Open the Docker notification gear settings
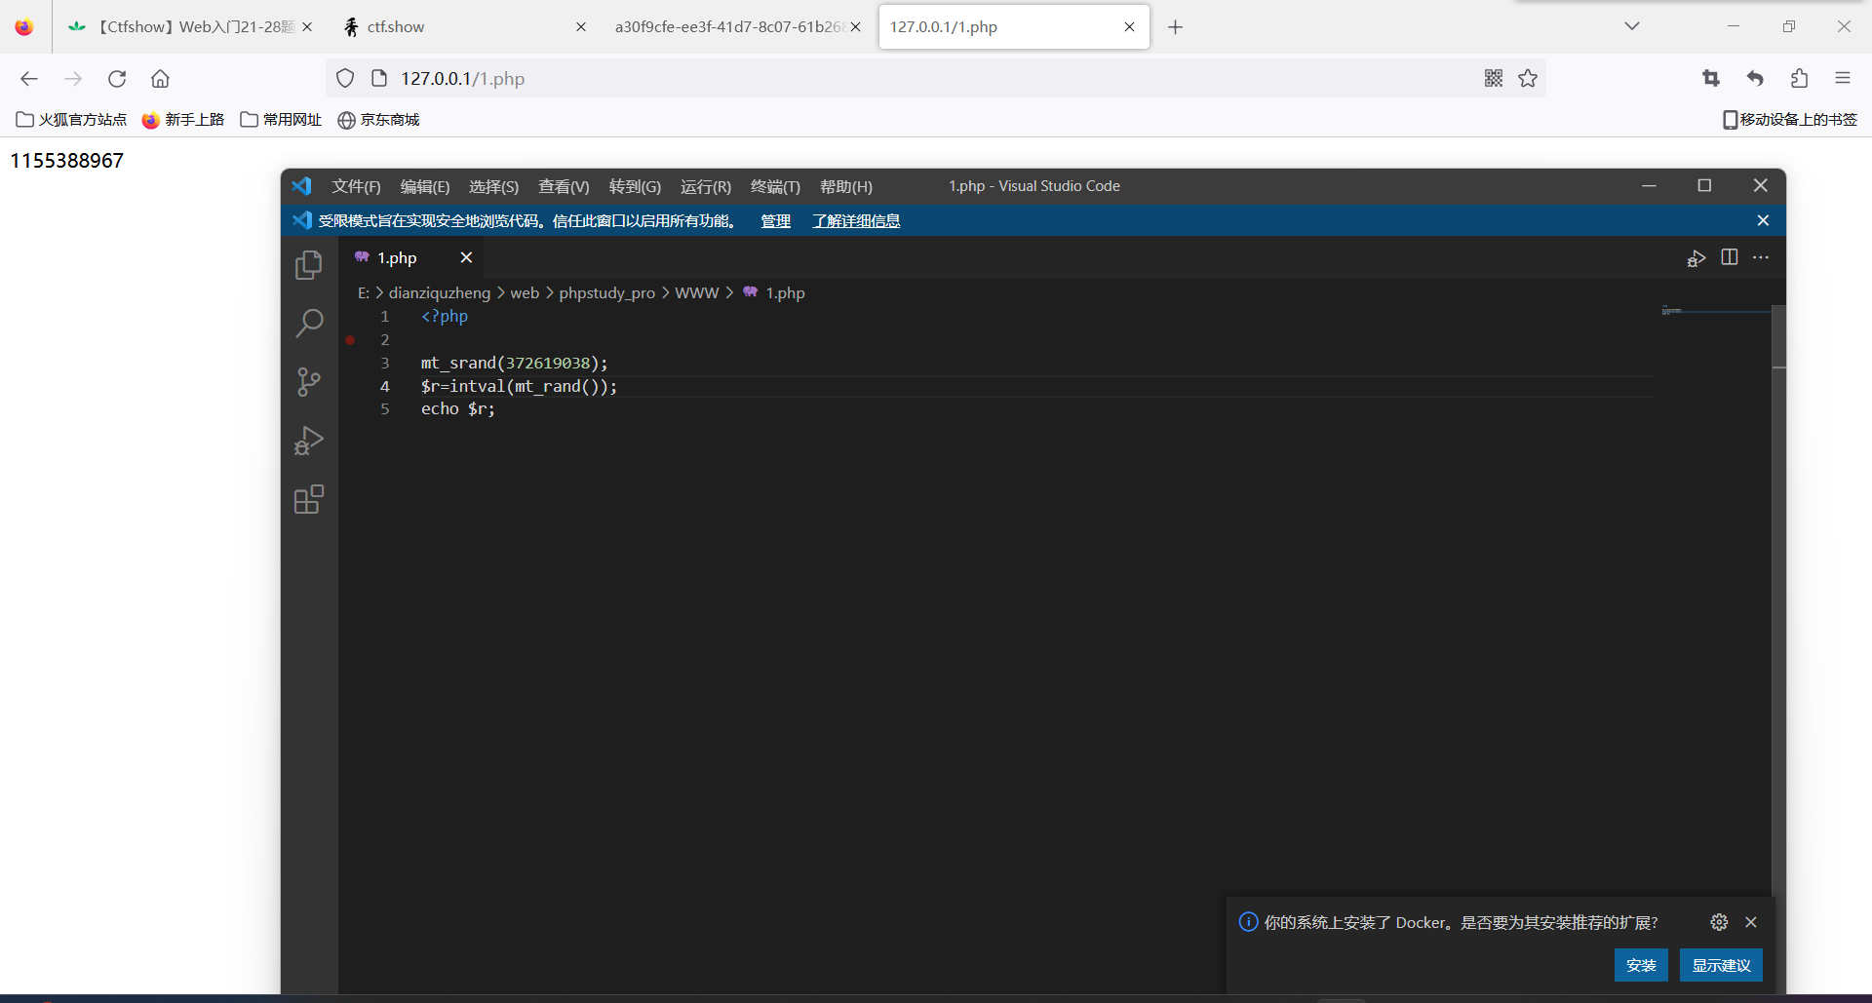This screenshot has width=1872, height=1003. pos(1719,922)
